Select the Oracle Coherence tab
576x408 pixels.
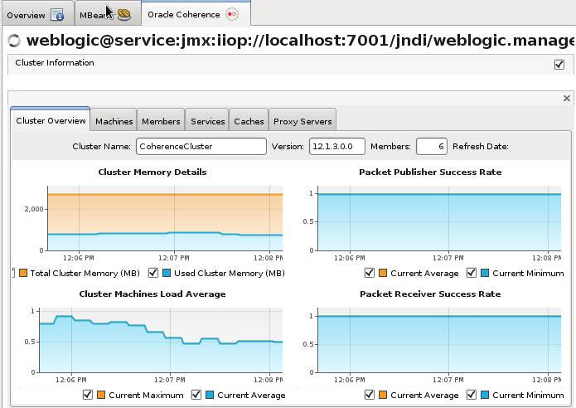click(196, 14)
